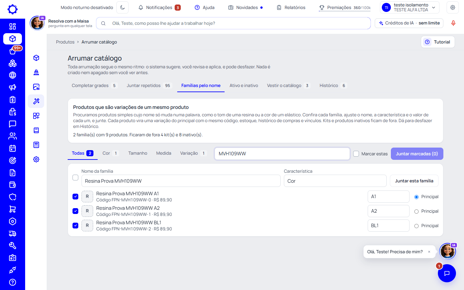Open the shopping bag icon with 99+ badge
The image size is (464, 290).
[13, 51]
